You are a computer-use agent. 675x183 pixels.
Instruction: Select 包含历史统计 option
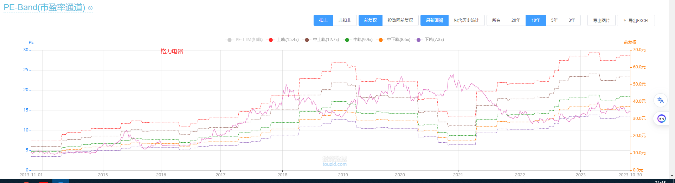(466, 20)
